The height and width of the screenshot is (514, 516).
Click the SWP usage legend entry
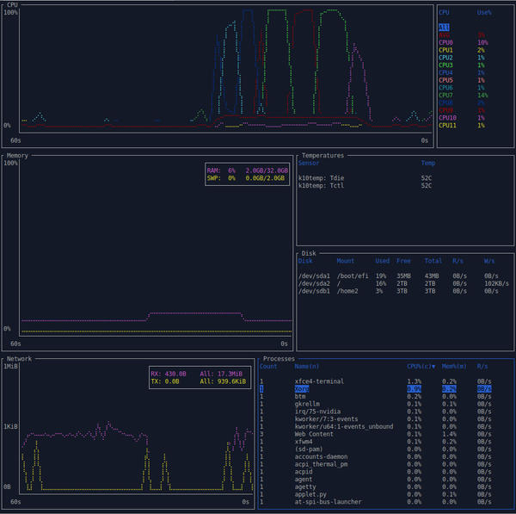point(245,178)
